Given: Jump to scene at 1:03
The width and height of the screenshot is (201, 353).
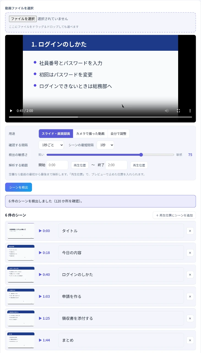Looking at the screenshot, I should pos(44,296).
